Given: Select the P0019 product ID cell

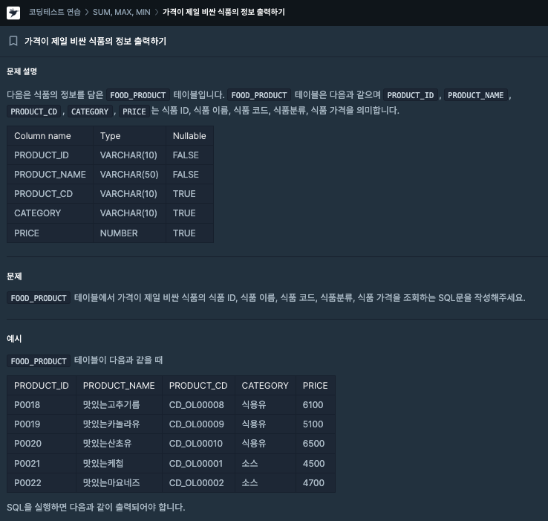Looking at the screenshot, I should click(42, 424).
